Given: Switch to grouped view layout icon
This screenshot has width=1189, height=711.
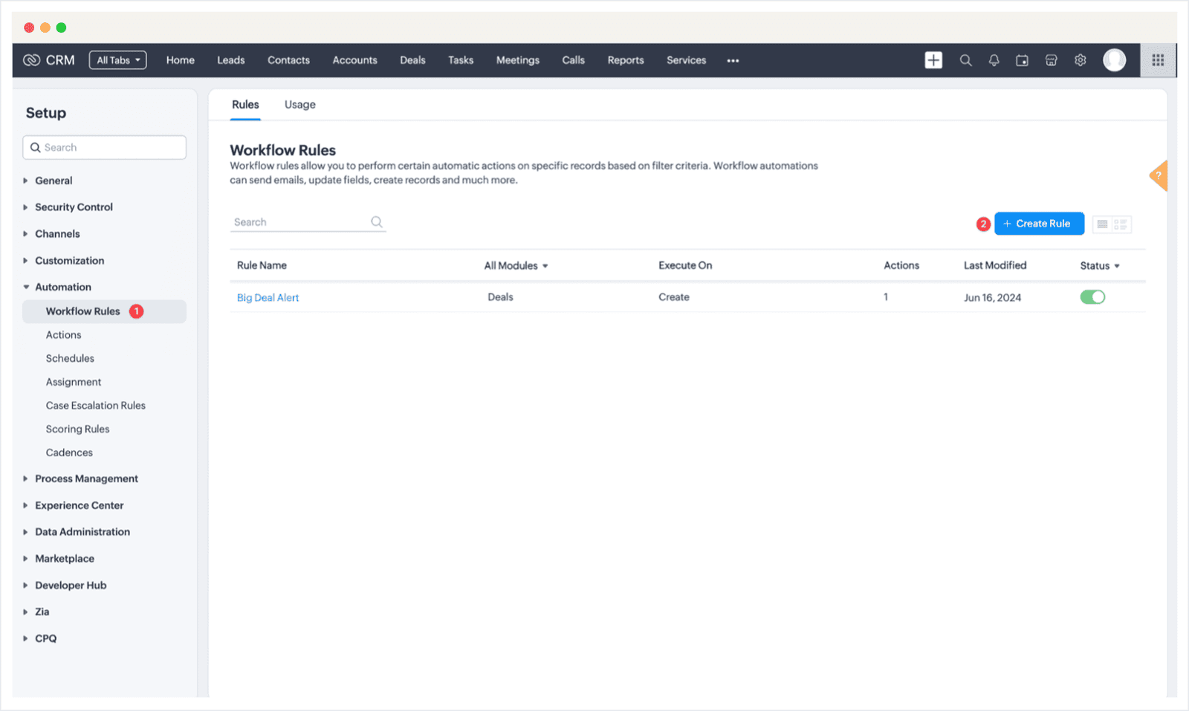Looking at the screenshot, I should pyautogui.click(x=1121, y=224).
